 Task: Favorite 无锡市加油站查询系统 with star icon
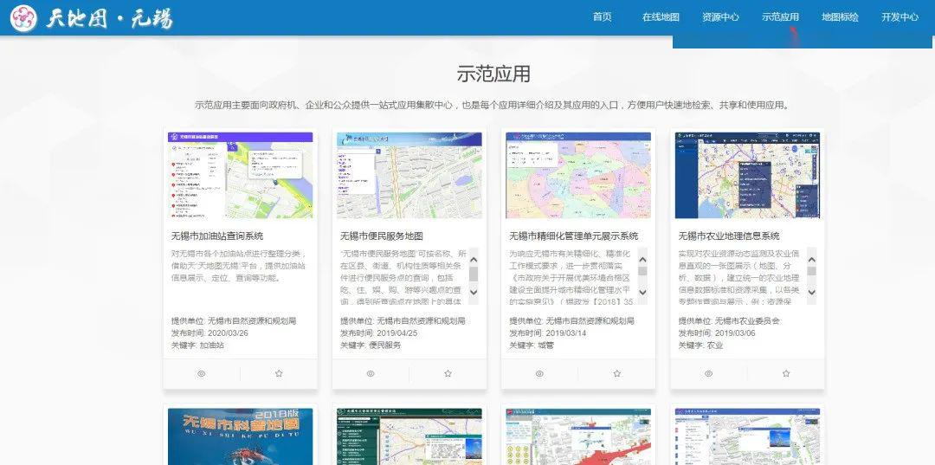coord(279,374)
